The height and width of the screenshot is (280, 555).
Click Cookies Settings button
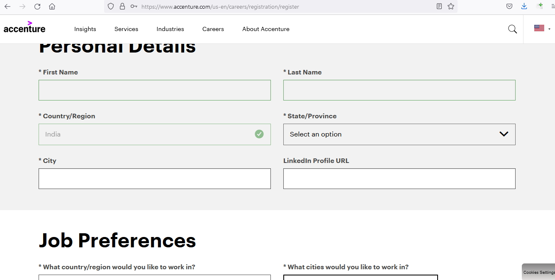(538, 272)
